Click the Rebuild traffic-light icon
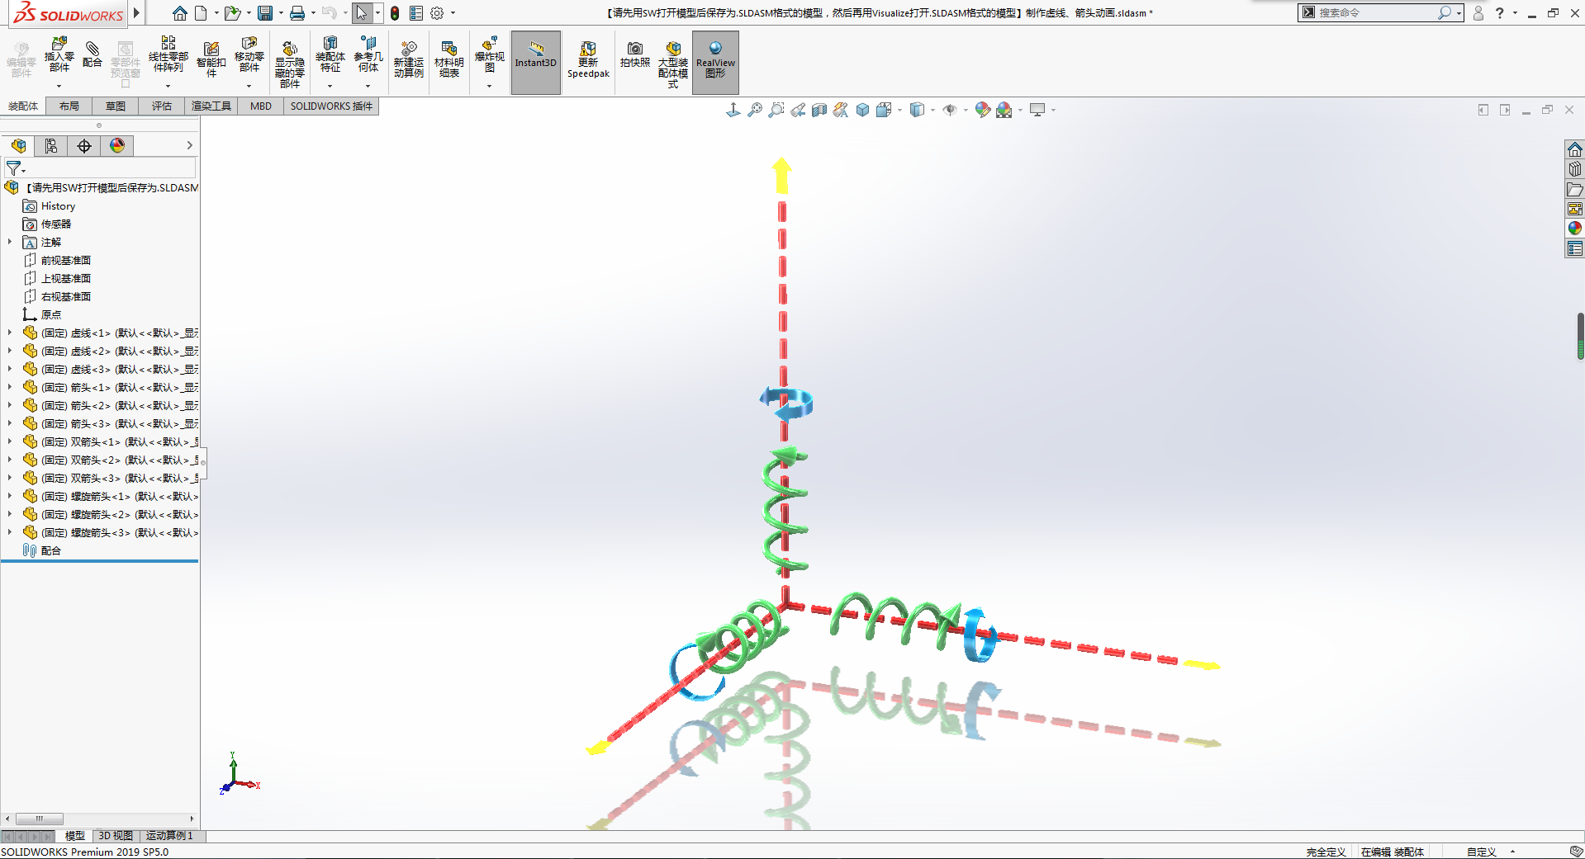 tap(395, 13)
